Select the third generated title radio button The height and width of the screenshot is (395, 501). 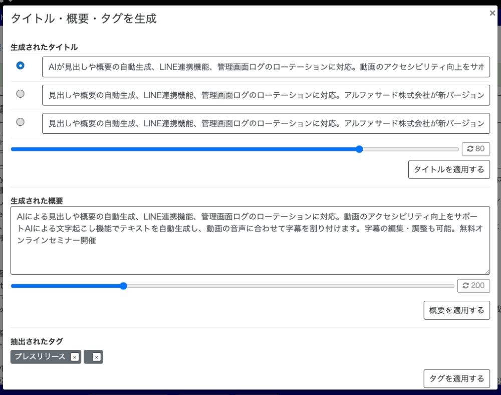pos(20,122)
